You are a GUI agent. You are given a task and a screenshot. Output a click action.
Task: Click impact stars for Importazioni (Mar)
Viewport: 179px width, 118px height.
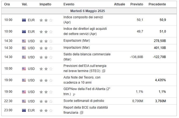46,48
